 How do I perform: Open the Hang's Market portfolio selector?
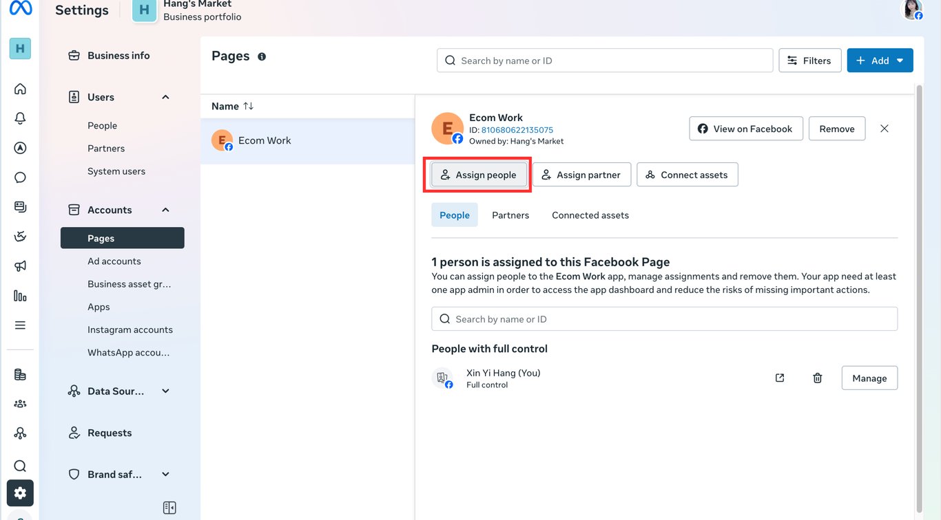point(187,10)
